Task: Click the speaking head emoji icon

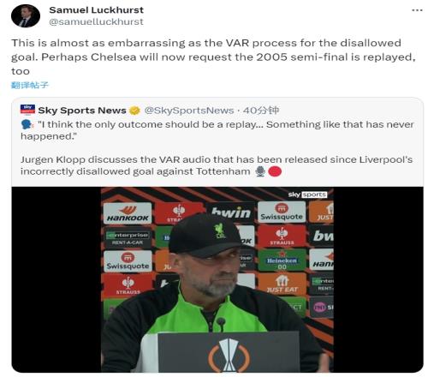Action: (27, 124)
